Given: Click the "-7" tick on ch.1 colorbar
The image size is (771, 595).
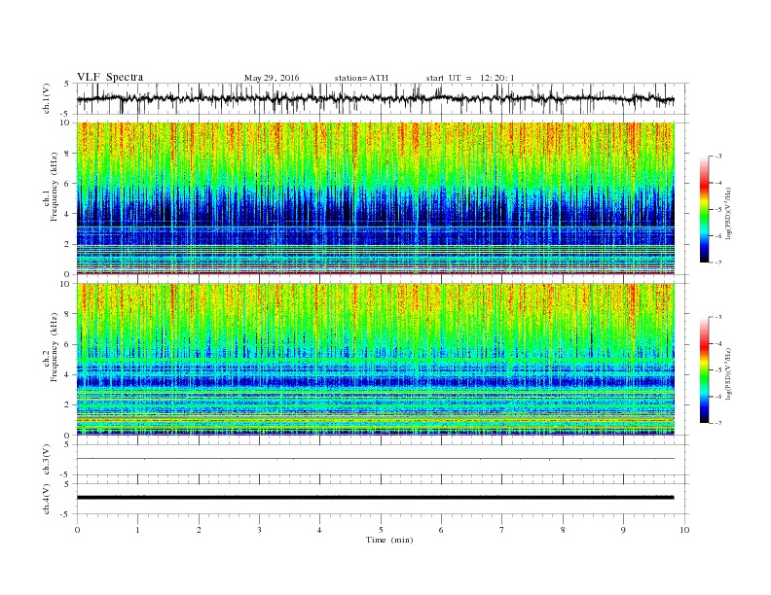Looking at the screenshot, I should (717, 262).
